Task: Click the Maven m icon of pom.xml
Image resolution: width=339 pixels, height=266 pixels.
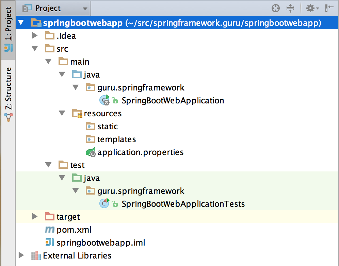Action: (50, 230)
